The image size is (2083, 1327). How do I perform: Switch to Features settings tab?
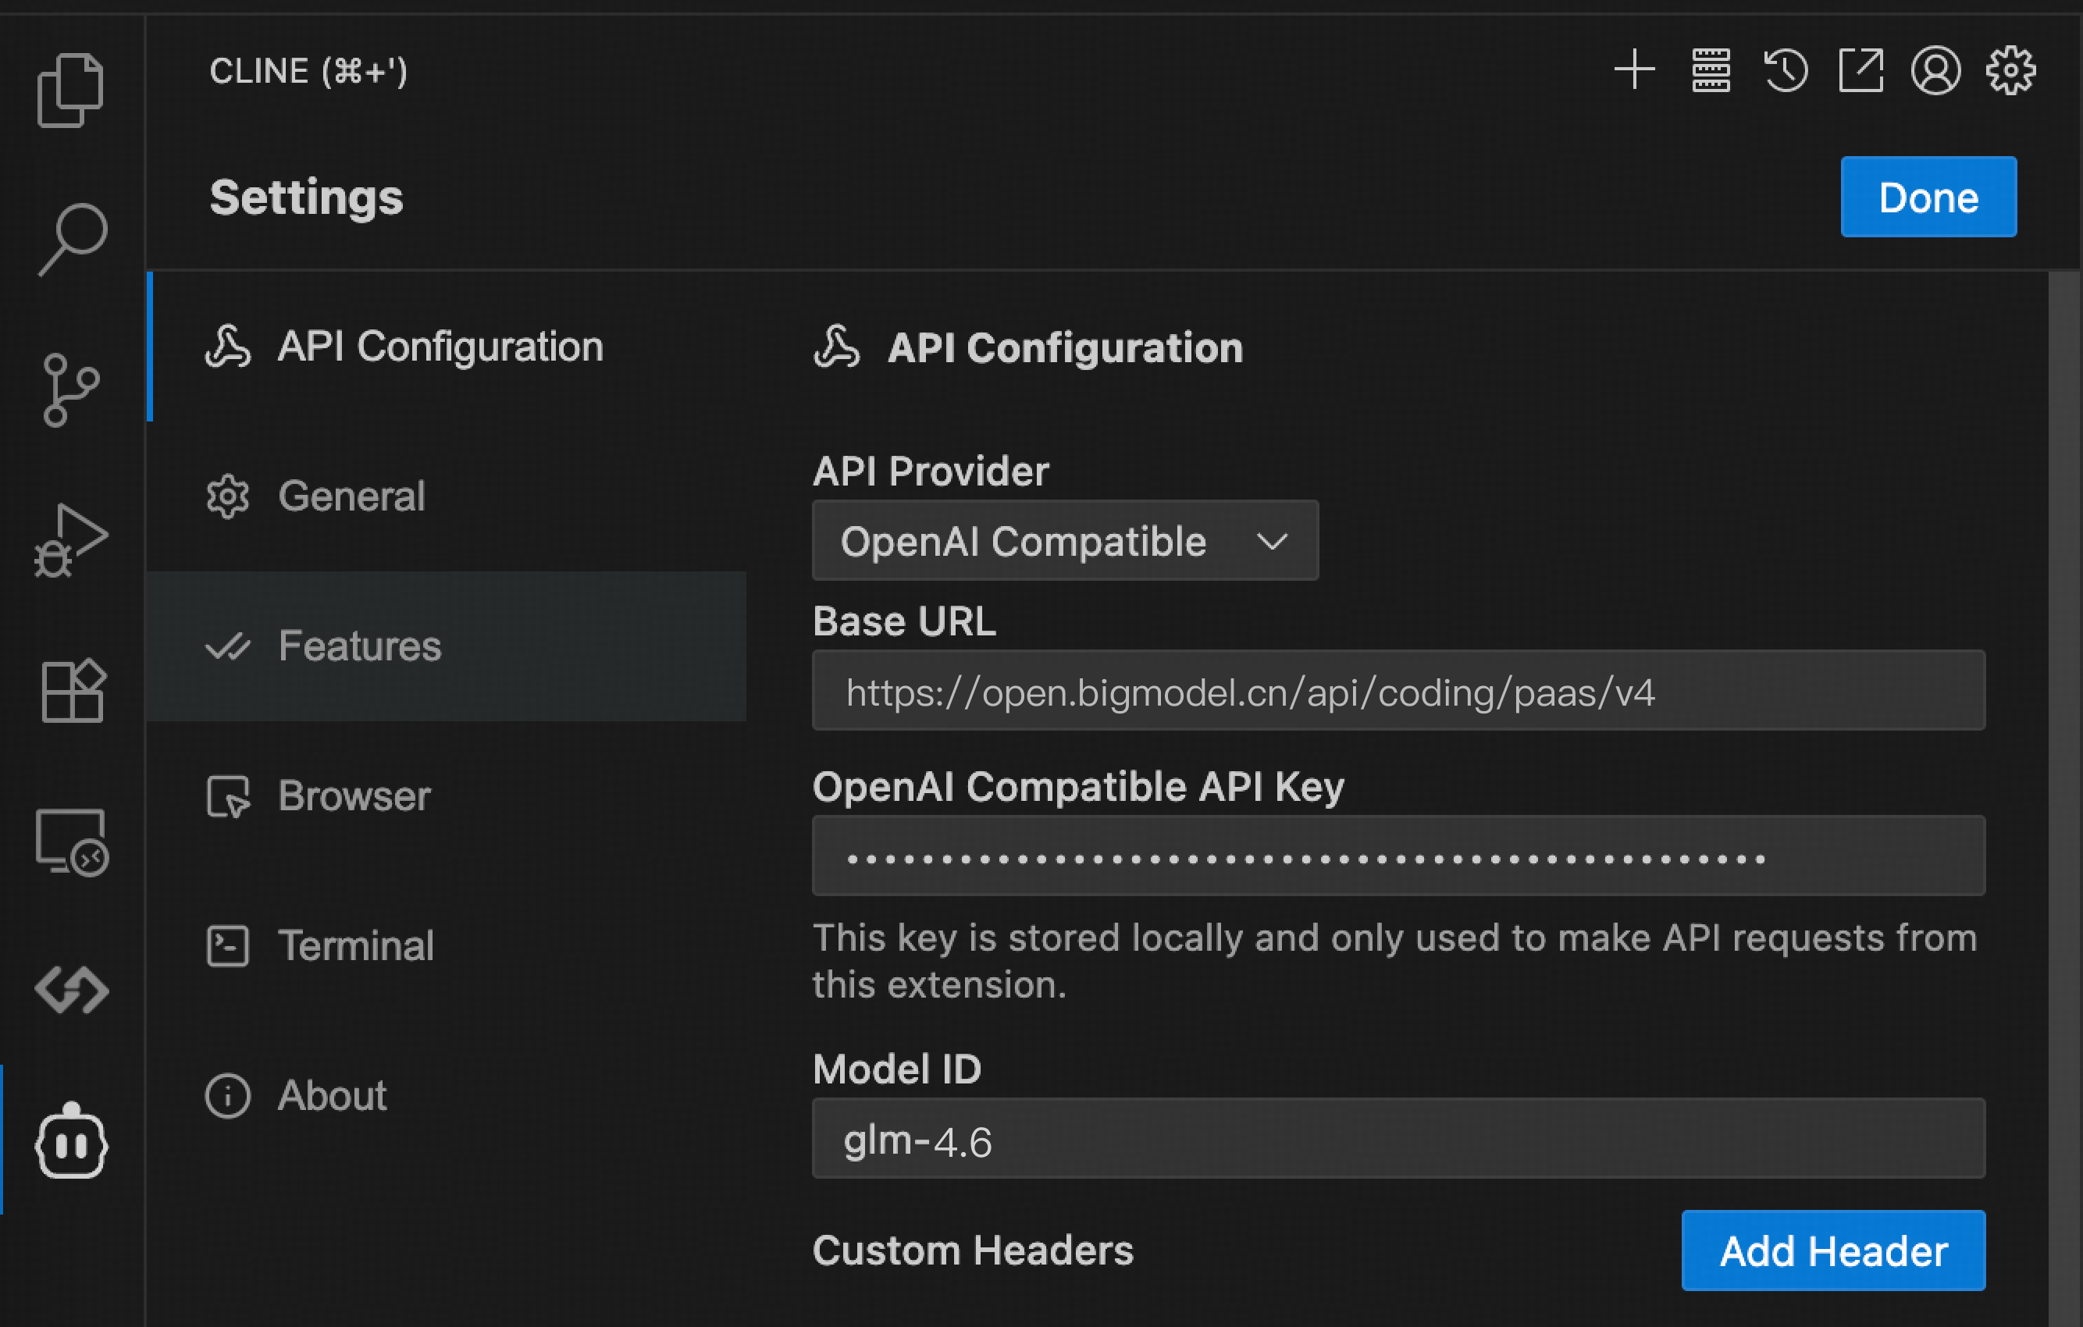tap(359, 646)
